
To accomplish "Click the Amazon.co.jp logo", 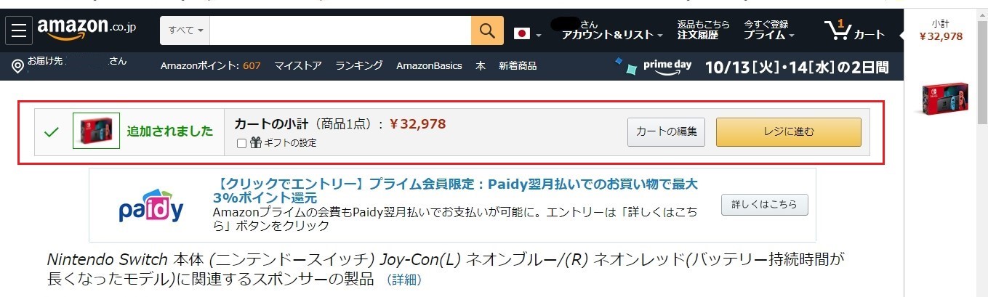I will 87,30.
